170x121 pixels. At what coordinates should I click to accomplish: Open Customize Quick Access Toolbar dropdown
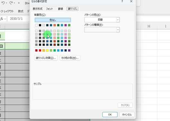[x=19, y=3]
